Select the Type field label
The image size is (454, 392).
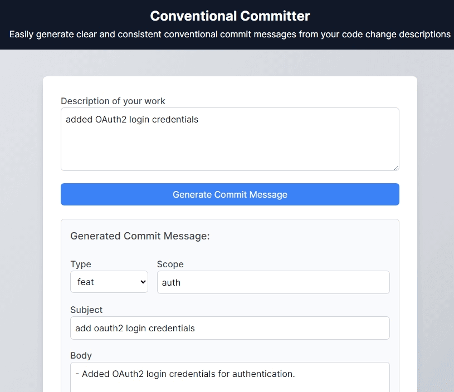[81, 264]
